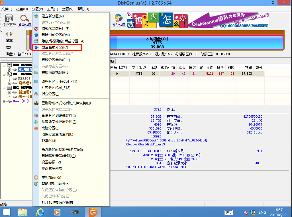The height and width of the screenshot is (217, 292).
Task: Collapse the HD2 disk tree node
Action: [x=4, y=88]
